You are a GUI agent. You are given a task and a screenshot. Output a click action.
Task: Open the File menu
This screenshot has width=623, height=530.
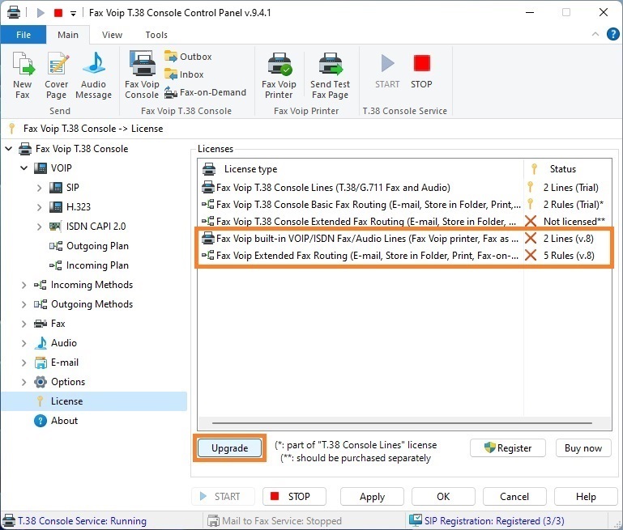pos(23,35)
